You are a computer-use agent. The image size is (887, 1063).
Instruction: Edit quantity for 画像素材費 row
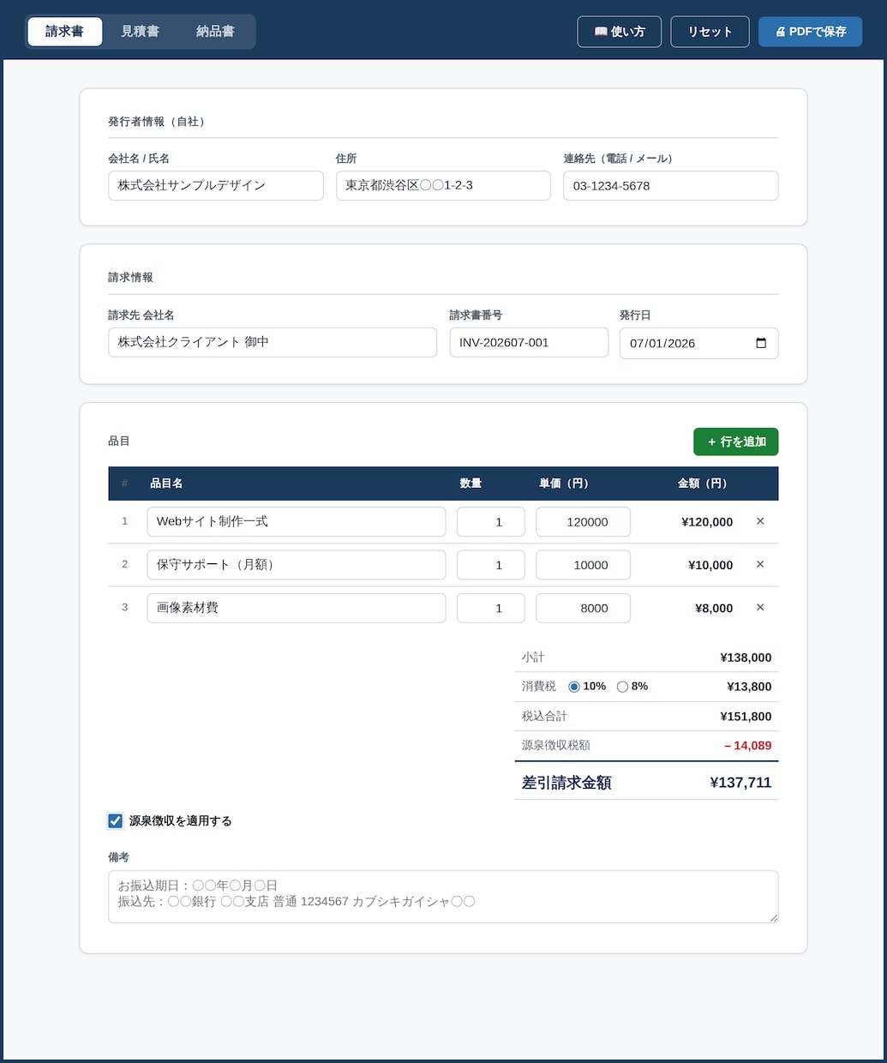[x=491, y=607]
